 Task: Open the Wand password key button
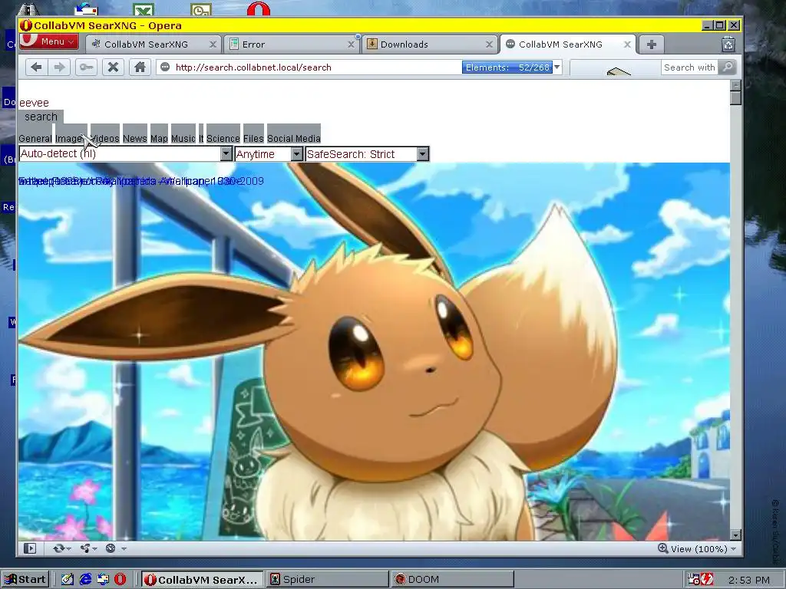coord(86,67)
